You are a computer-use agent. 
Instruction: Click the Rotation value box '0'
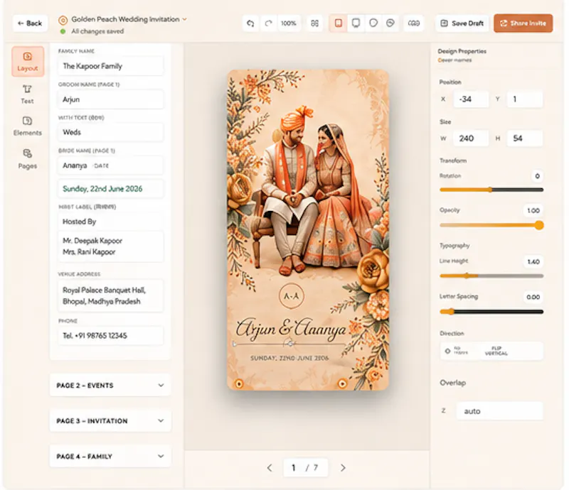click(538, 176)
